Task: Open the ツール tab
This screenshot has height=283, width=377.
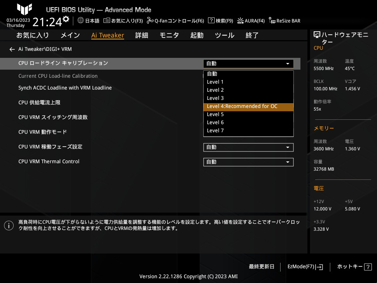Action: 225,35
